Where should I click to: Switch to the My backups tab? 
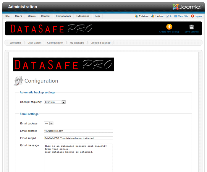[77, 43]
